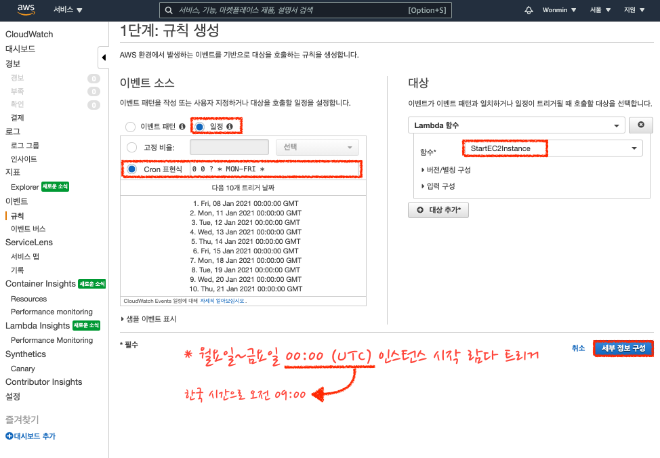Click the 세부 정보 구성 button
The width and height of the screenshot is (660, 458).
623,348
